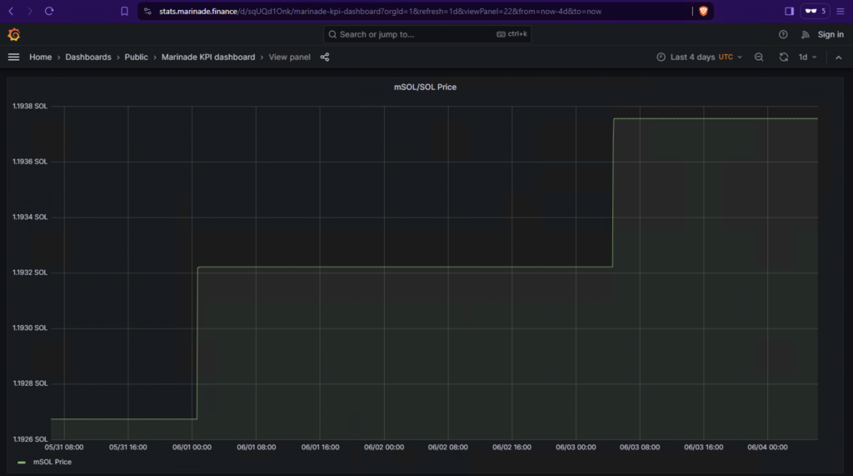Click the Search or jump to field

pyautogui.click(x=427, y=34)
